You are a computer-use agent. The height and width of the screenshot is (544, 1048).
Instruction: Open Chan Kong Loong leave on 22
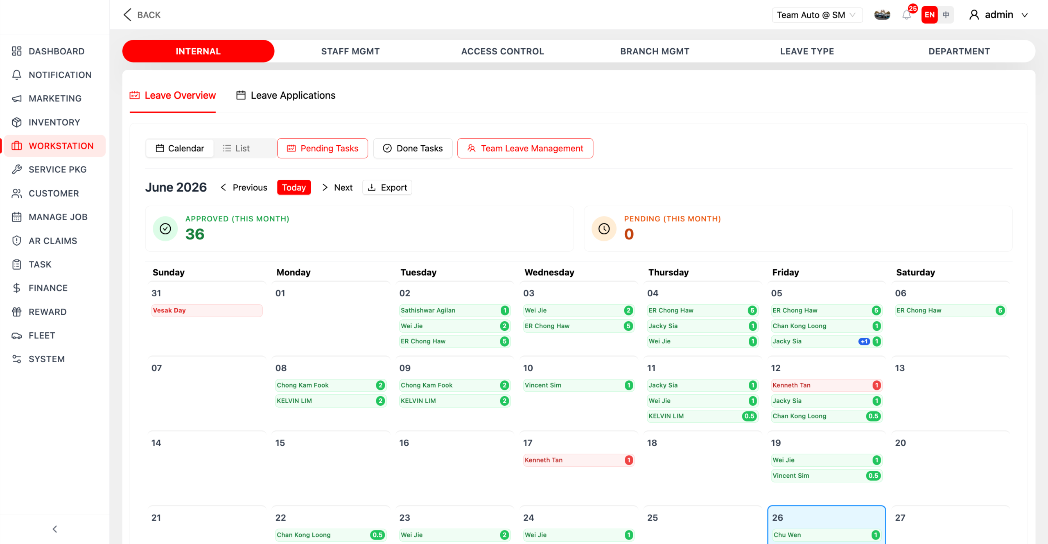(x=331, y=535)
